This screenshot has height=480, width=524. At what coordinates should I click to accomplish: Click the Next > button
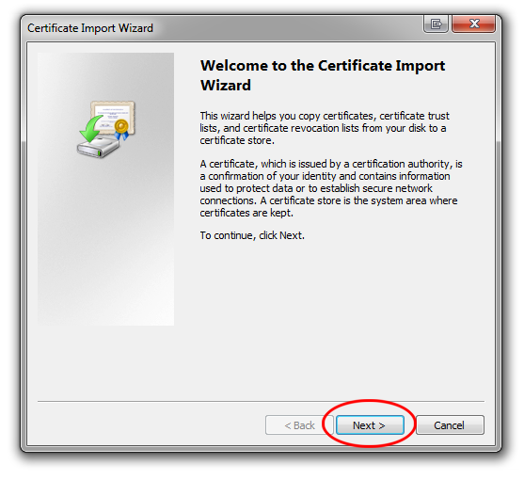[370, 425]
